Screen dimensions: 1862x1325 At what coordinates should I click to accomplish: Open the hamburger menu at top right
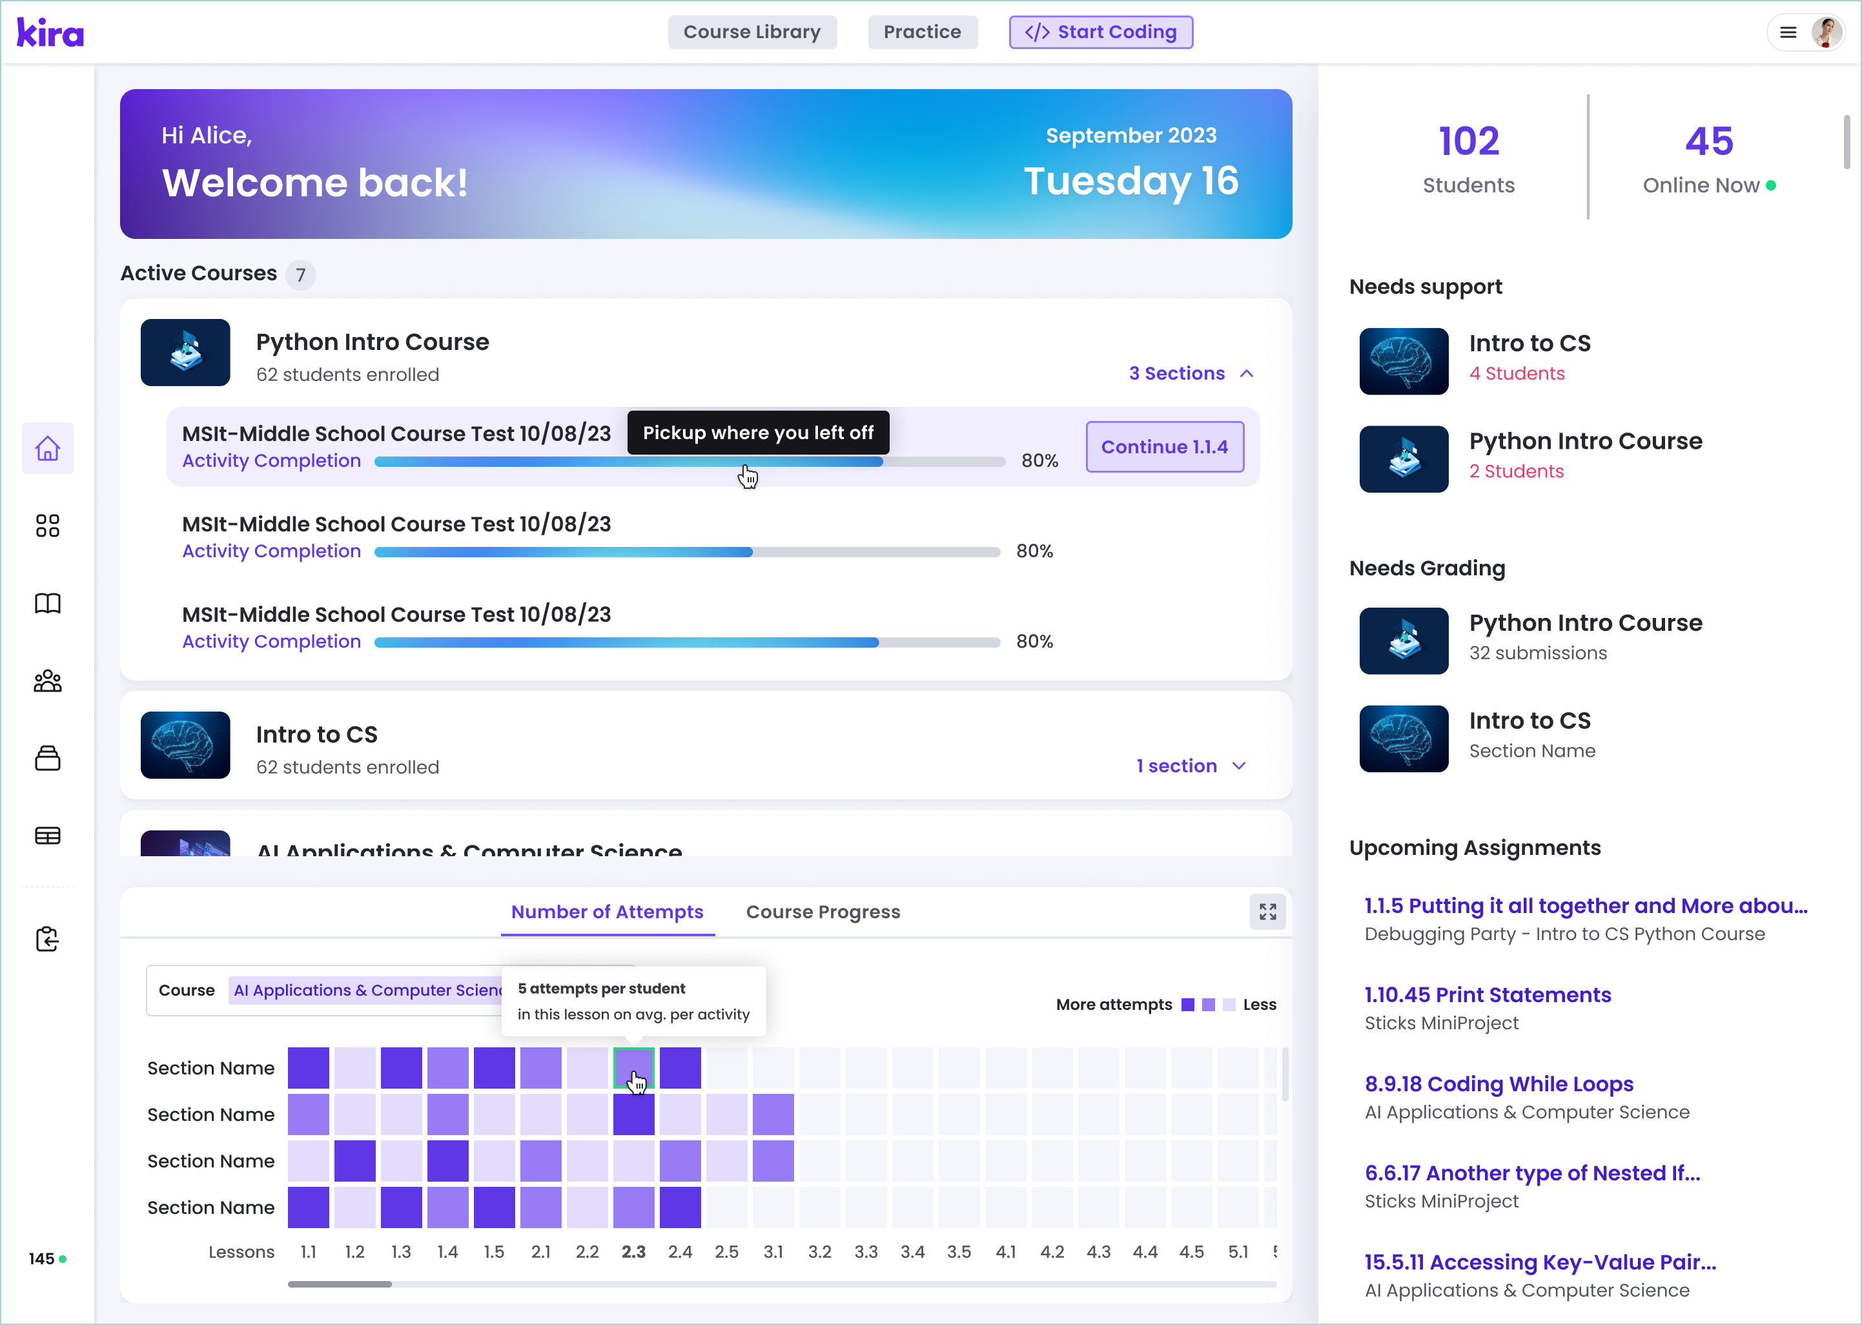(1788, 33)
